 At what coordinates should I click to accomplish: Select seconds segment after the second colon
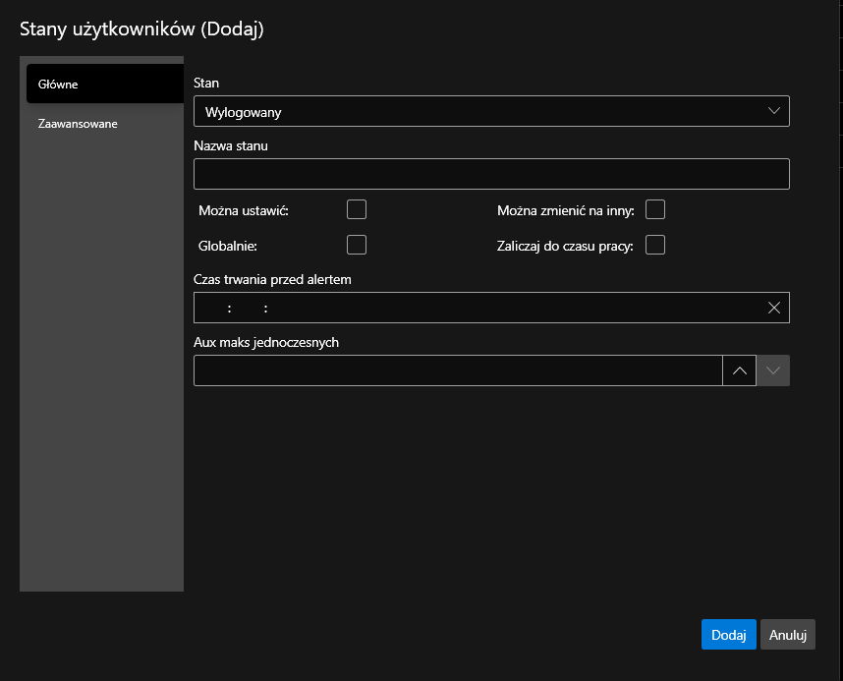coord(283,308)
